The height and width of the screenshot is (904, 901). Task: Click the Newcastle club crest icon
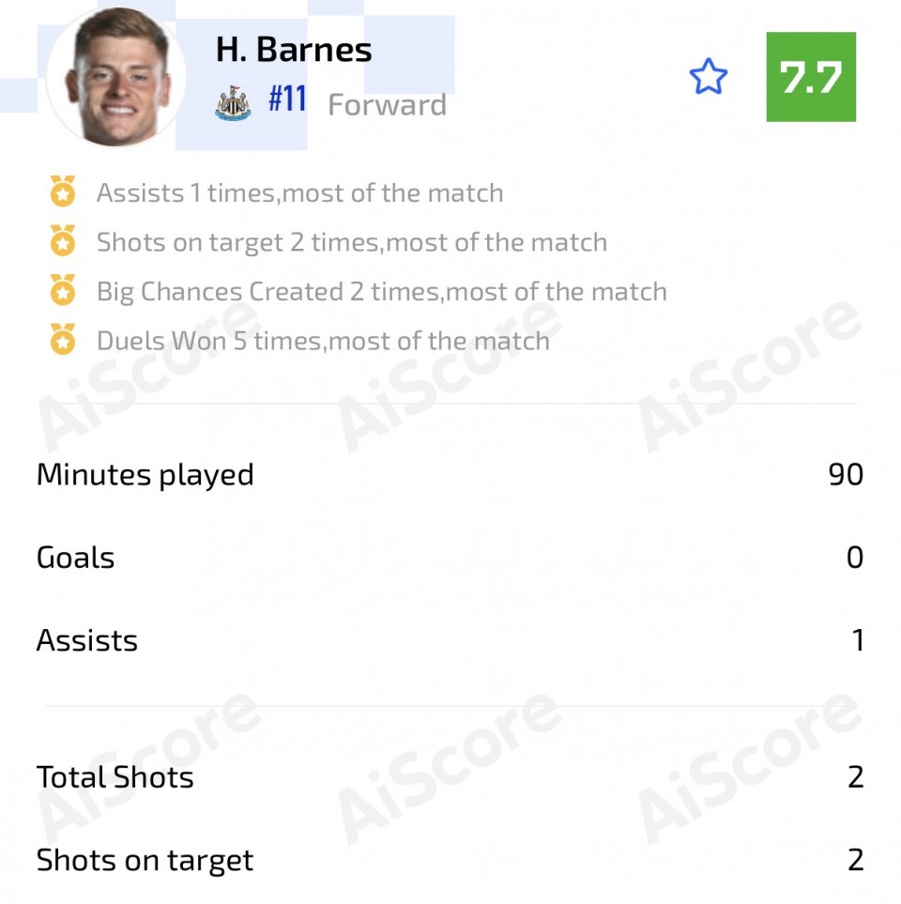[x=233, y=103]
